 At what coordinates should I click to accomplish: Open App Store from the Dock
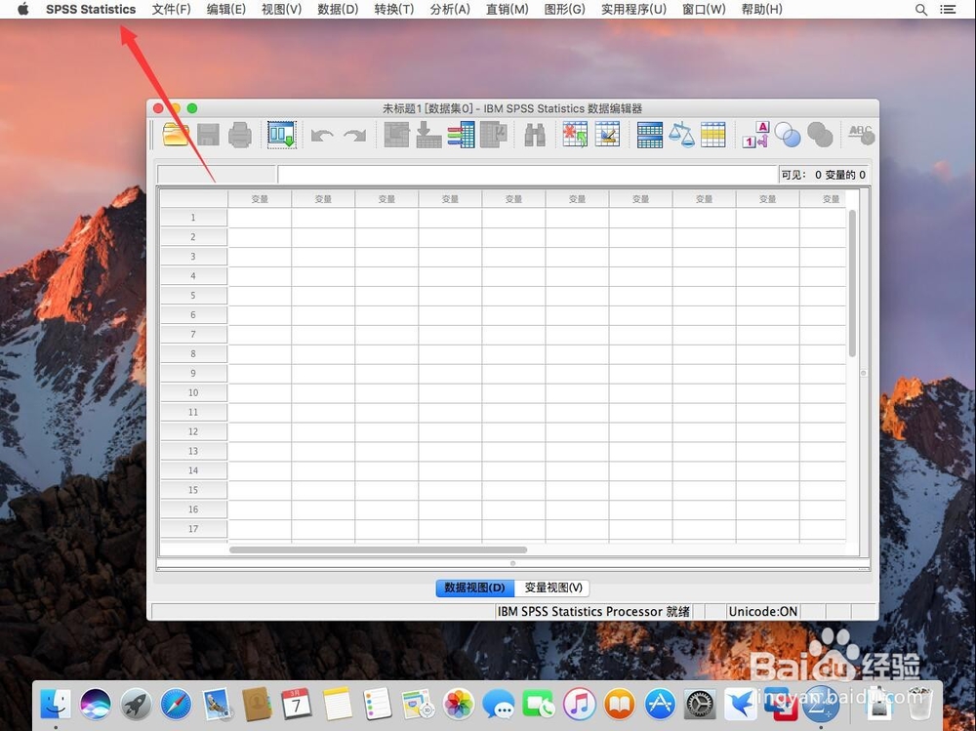[660, 705]
